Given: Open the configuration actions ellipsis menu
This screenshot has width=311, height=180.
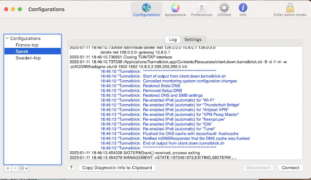Looking at the screenshot, I should 24,168.
